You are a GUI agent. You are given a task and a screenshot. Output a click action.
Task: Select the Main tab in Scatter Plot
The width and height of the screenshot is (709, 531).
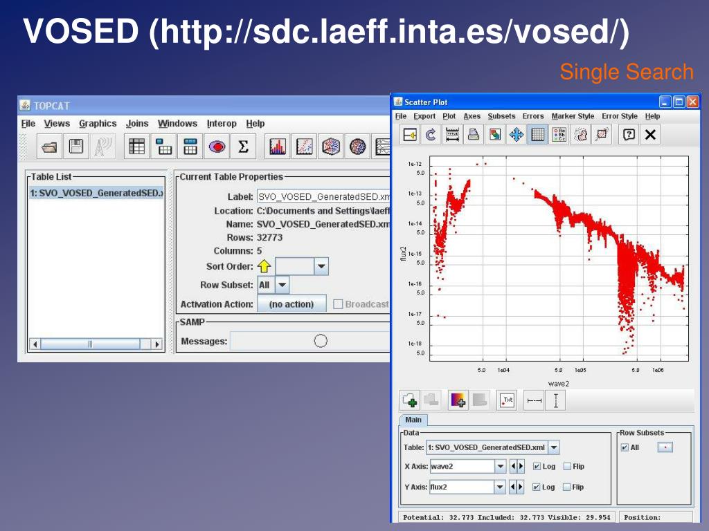point(413,420)
